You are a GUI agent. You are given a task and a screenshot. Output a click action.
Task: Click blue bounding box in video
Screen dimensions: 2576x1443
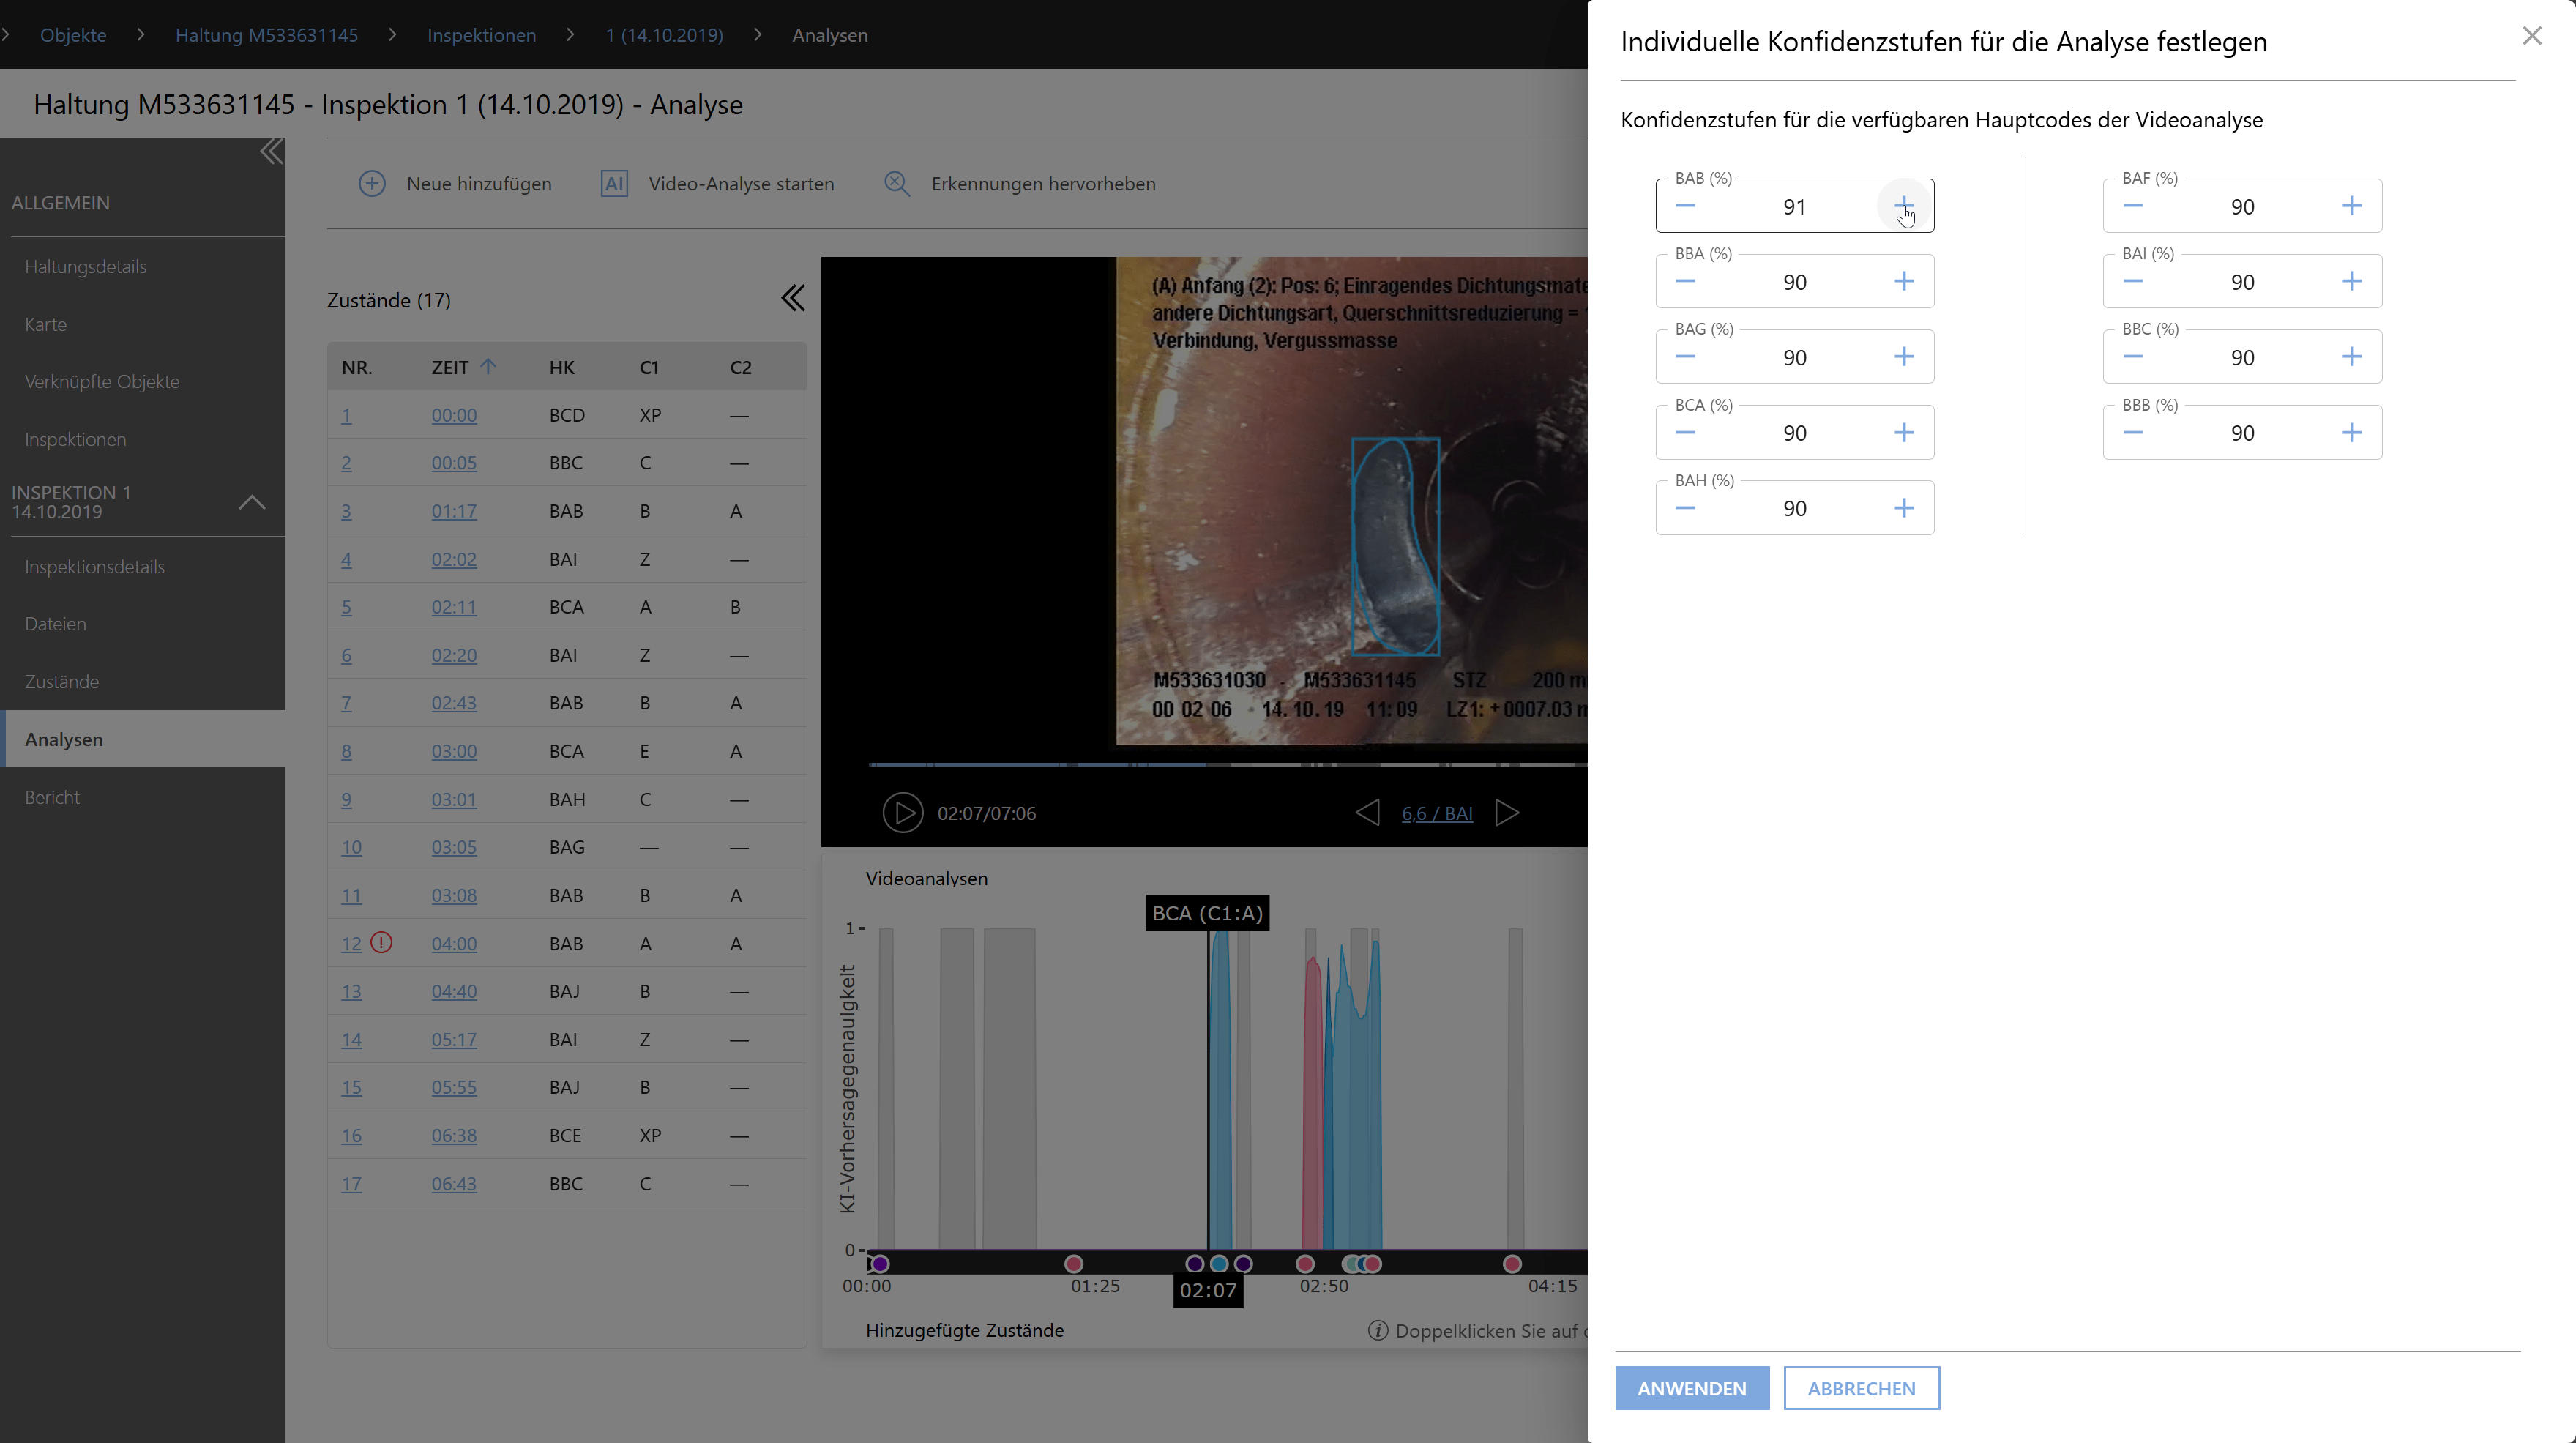coord(1396,546)
